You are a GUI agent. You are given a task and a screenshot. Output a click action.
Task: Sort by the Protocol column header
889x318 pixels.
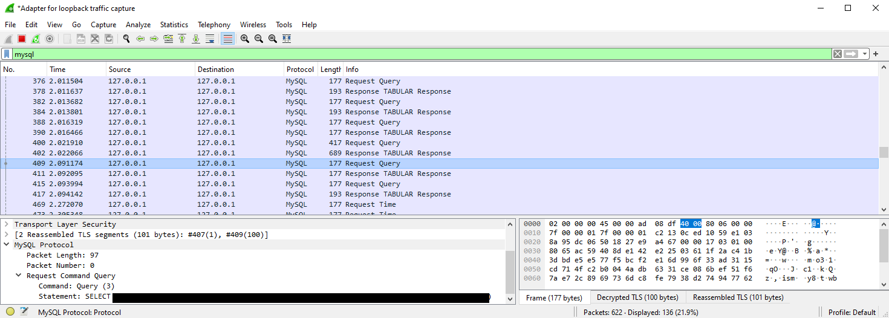(x=301, y=70)
